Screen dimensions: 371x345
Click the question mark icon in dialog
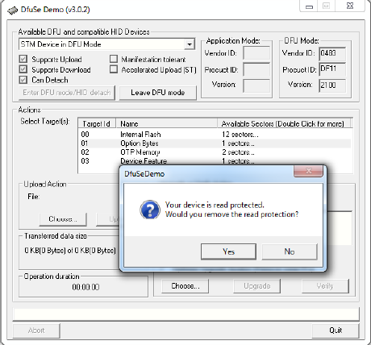point(150,210)
